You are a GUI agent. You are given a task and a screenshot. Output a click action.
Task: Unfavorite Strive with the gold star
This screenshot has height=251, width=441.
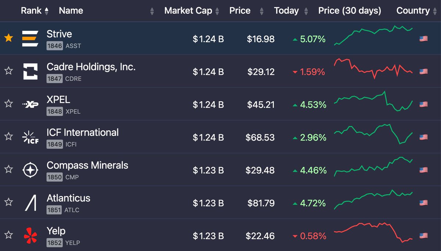[x=8, y=38]
